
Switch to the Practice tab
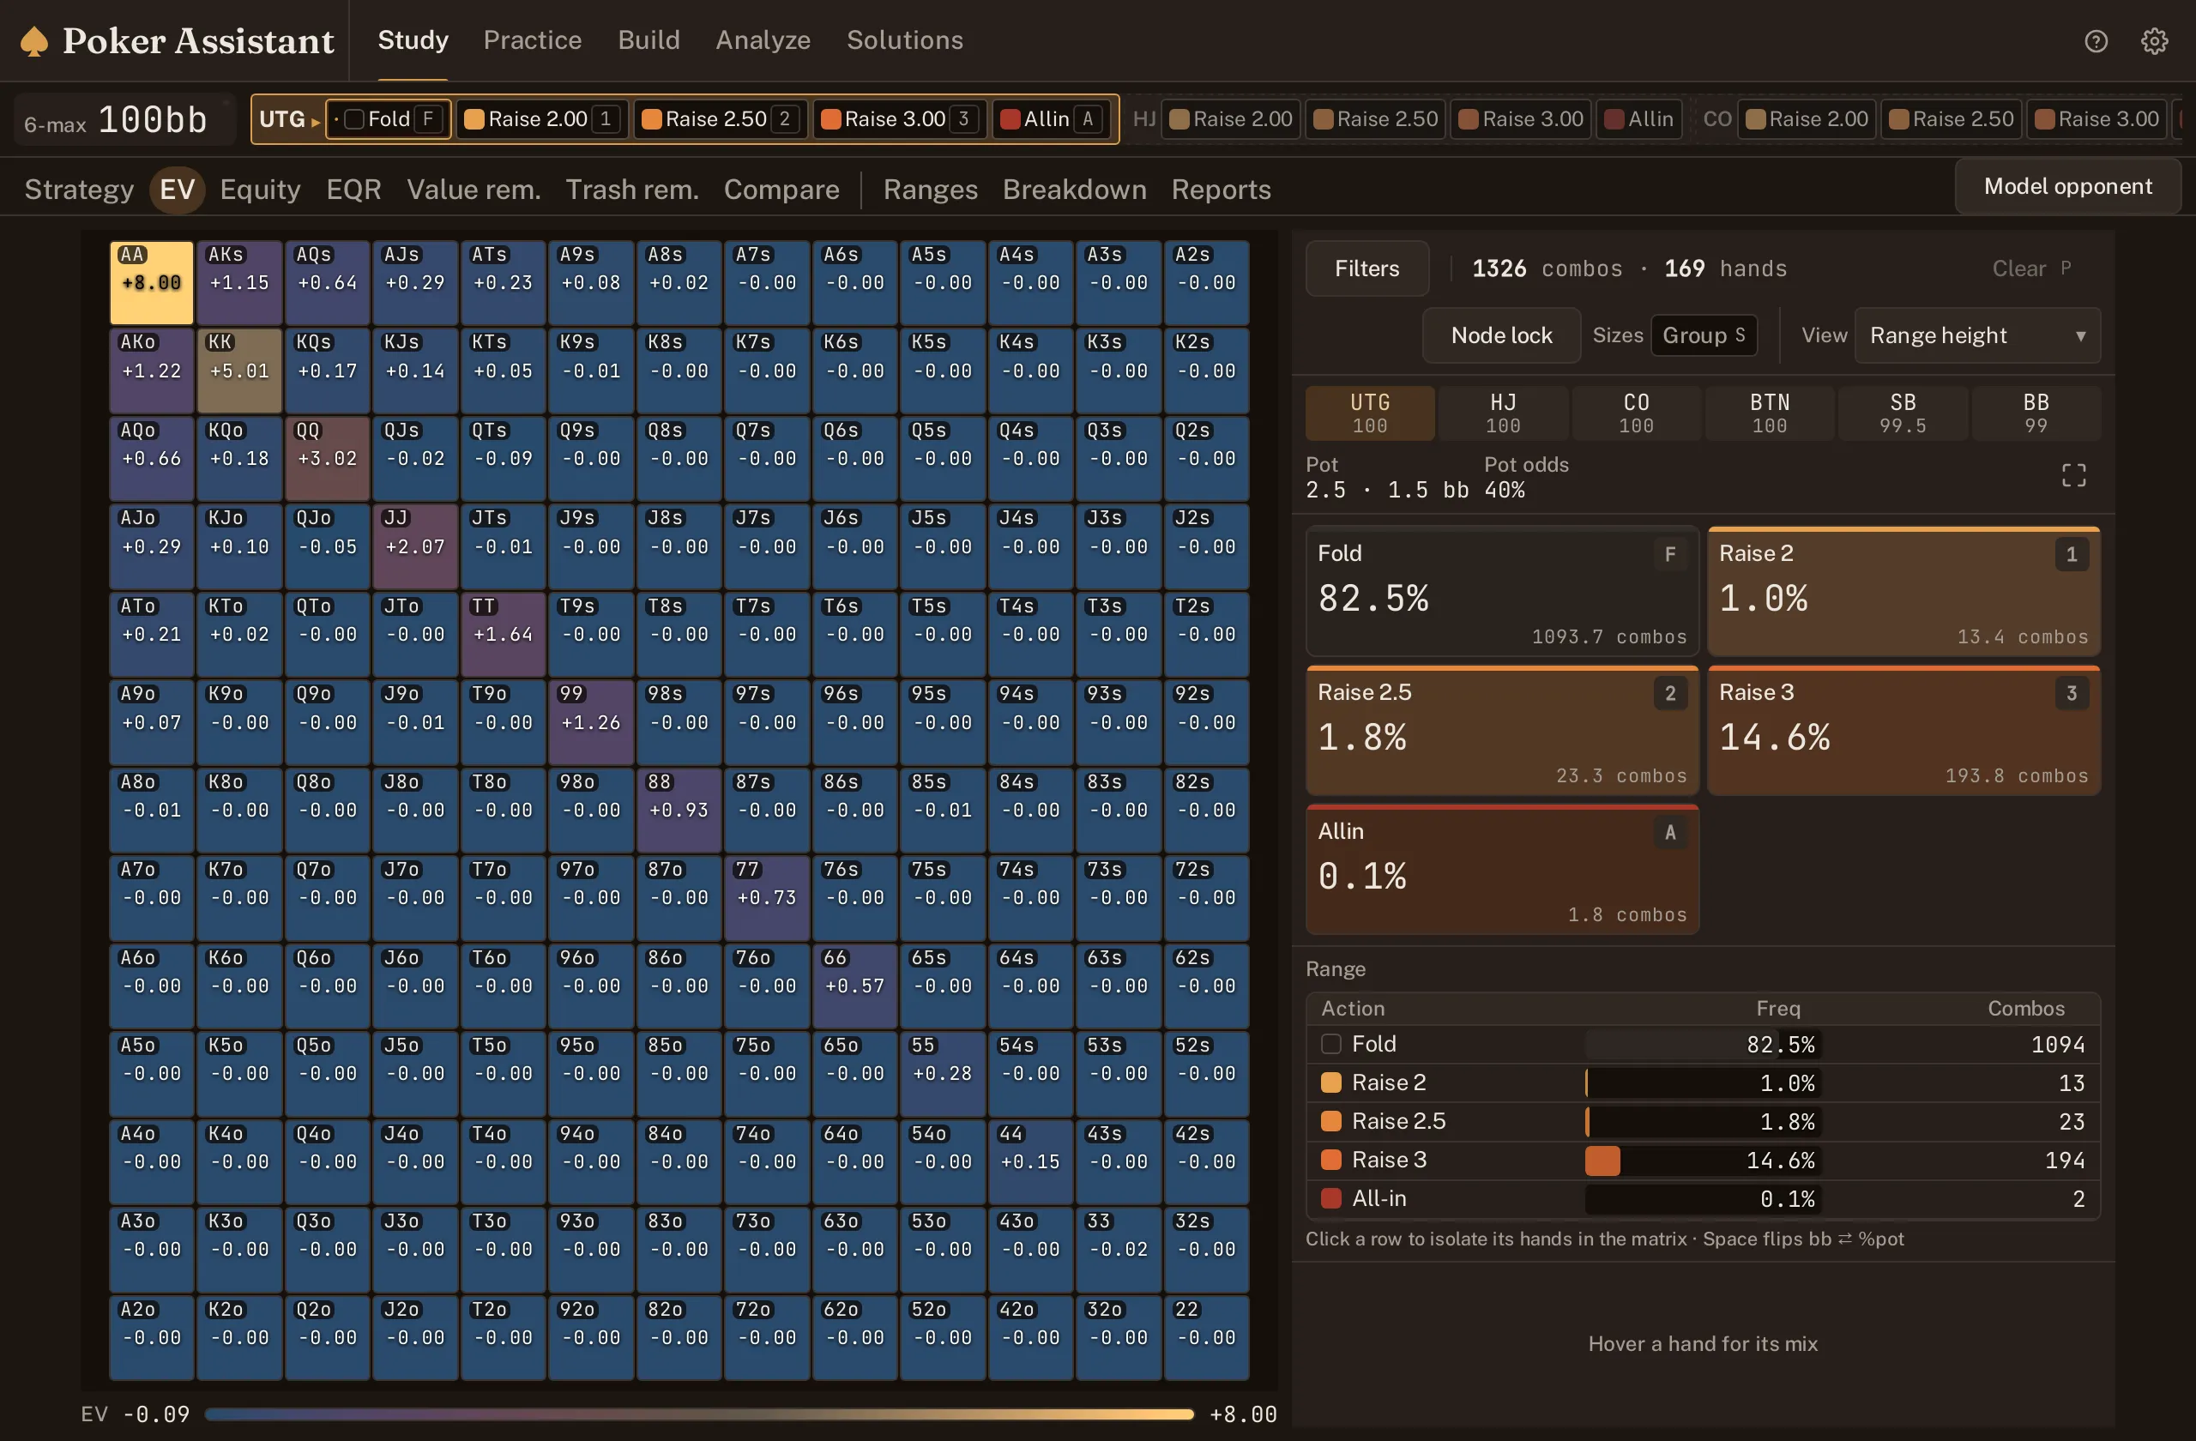click(533, 39)
